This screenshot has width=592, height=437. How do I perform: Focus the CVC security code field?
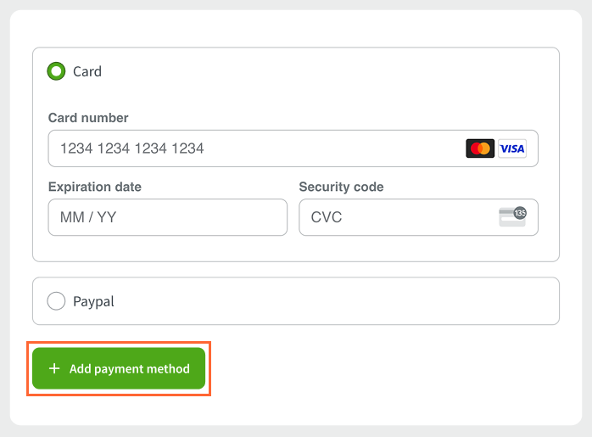419,217
